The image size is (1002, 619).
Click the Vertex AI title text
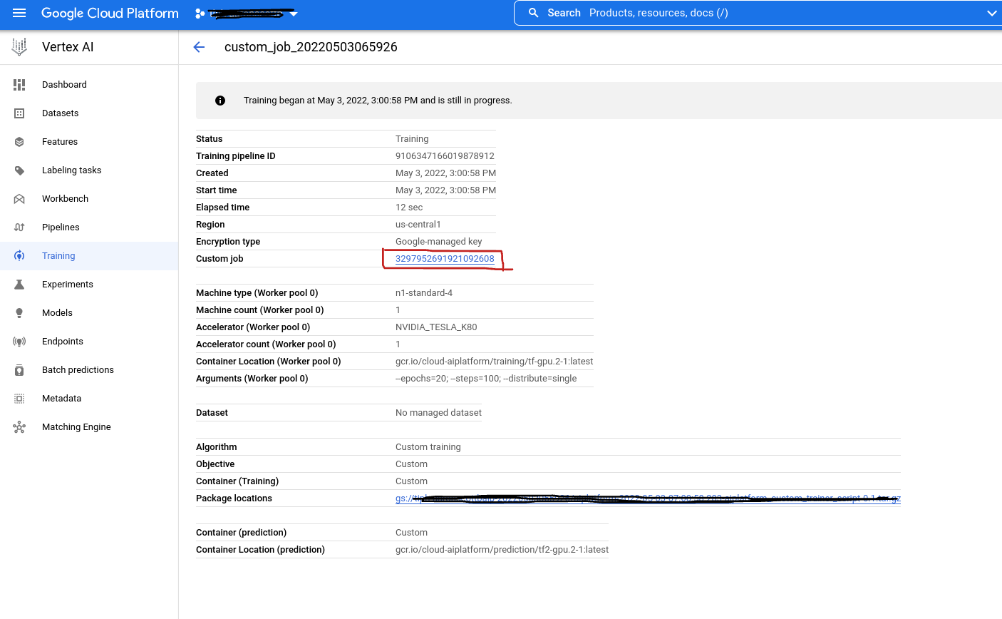68,47
